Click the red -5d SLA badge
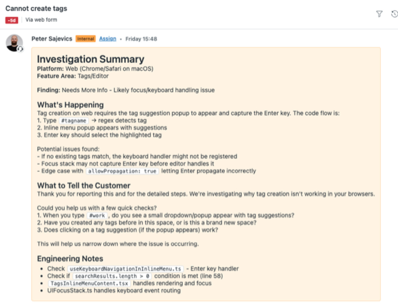398x306 pixels. tap(12, 20)
